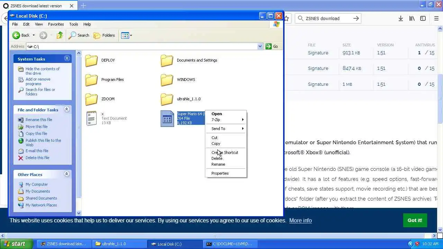Viewport: 443px width, 249px height.
Task: Open the Edit menu
Action: [x=26, y=24]
